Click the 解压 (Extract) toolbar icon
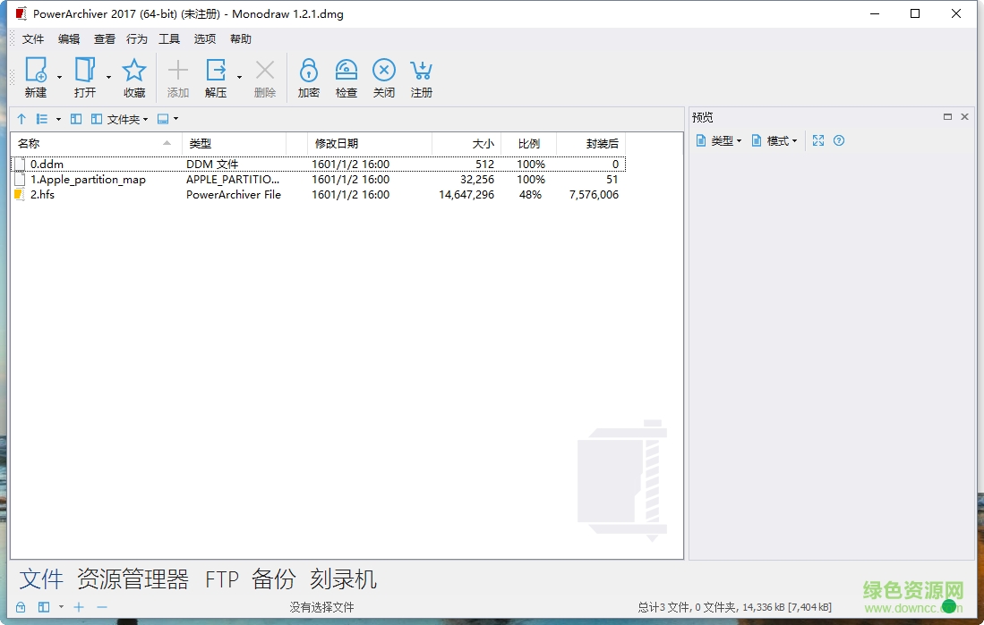Image resolution: width=984 pixels, height=625 pixels. pyautogui.click(x=216, y=77)
